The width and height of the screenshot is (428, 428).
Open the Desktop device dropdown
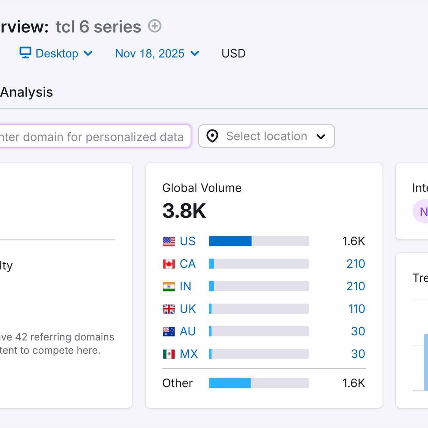[x=56, y=54]
